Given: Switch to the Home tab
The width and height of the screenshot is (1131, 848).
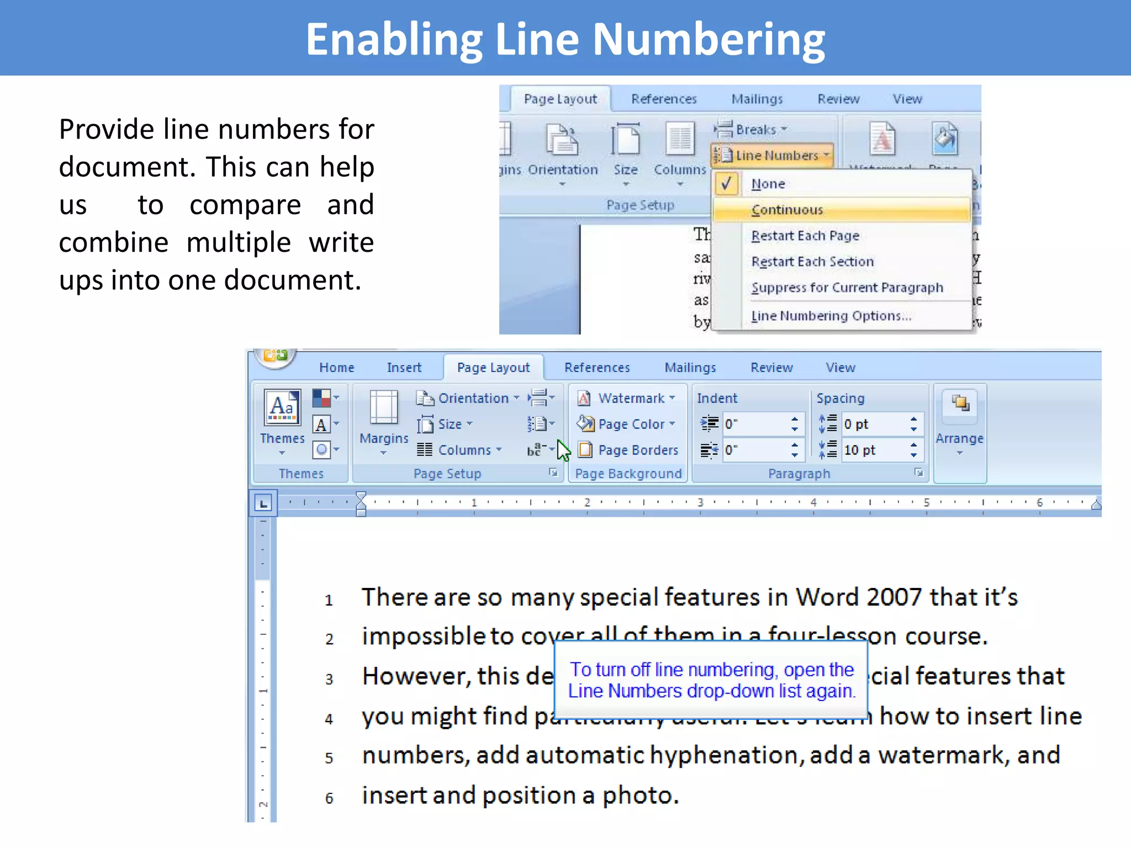Looking at the screenshot, I should coord(337,368).
